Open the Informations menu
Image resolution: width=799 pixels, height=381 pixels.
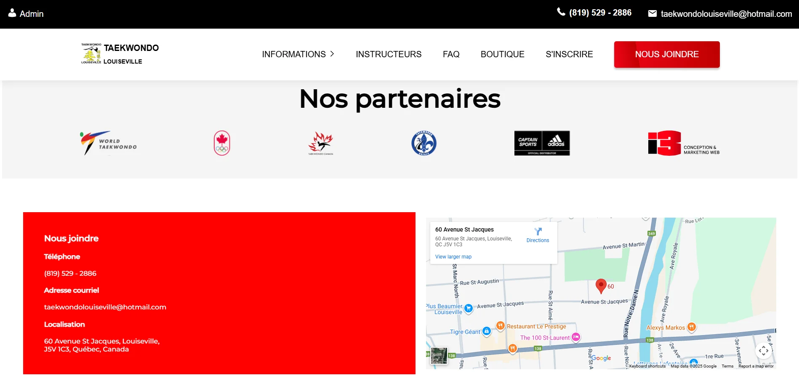(298, 54)
